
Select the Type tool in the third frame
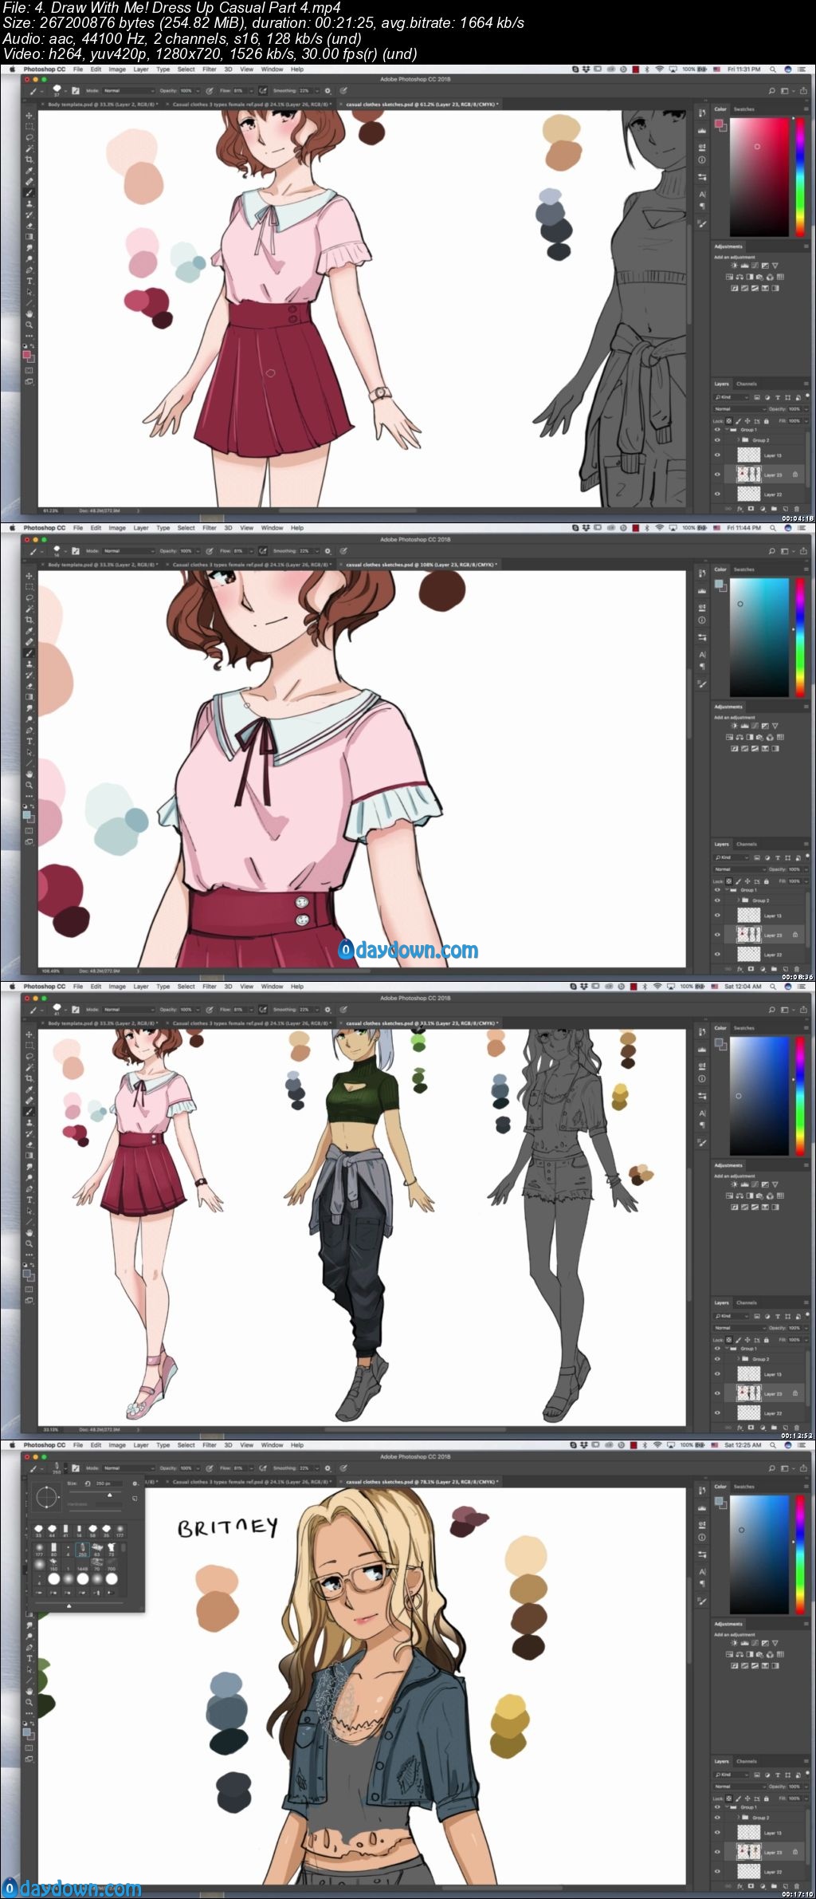(29, 1200)
